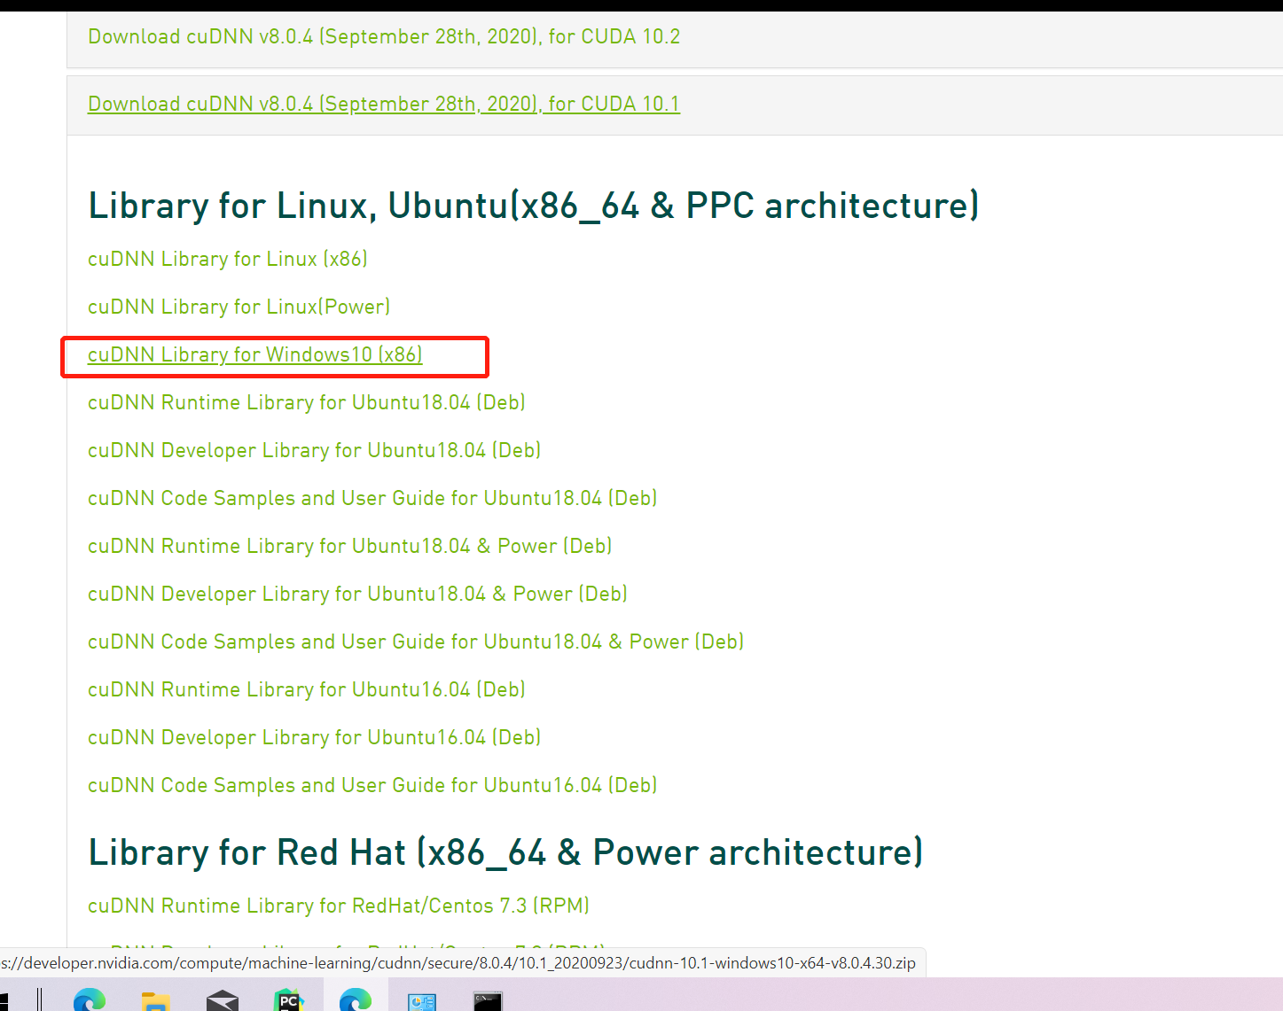Download cuDNN Developer Library for Ubuntu18.04 (Deb)
Image resolution: width=1283 pixels, height=1011 pixels.
click(x=315, y=450)
